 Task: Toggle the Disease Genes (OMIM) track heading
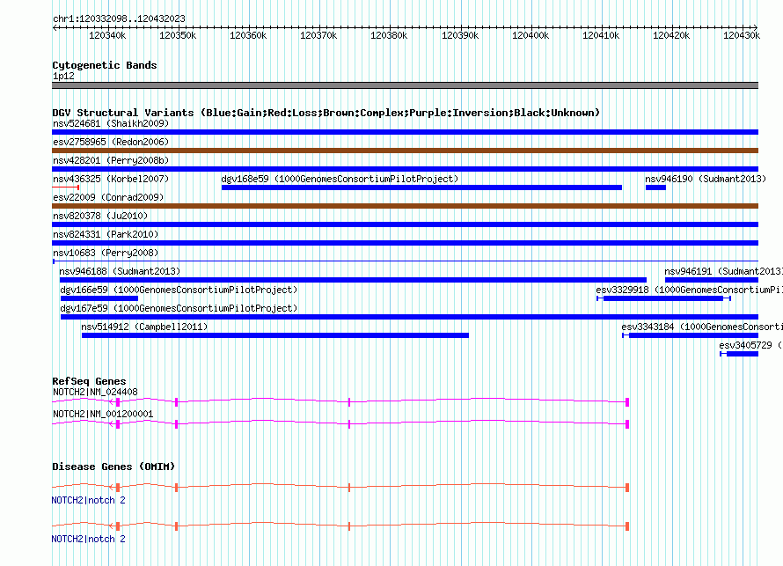click(x=113, y=467)
